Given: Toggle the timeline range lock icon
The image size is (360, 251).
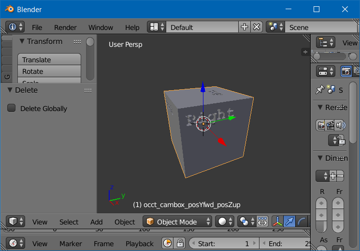Looking at the screenshot, I should point(180,243).
